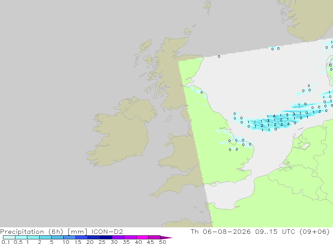The height and width of the screenshot is (244, 333).
Task: Click the '4' precipitation value over North Sea
Action: [274, 116]
